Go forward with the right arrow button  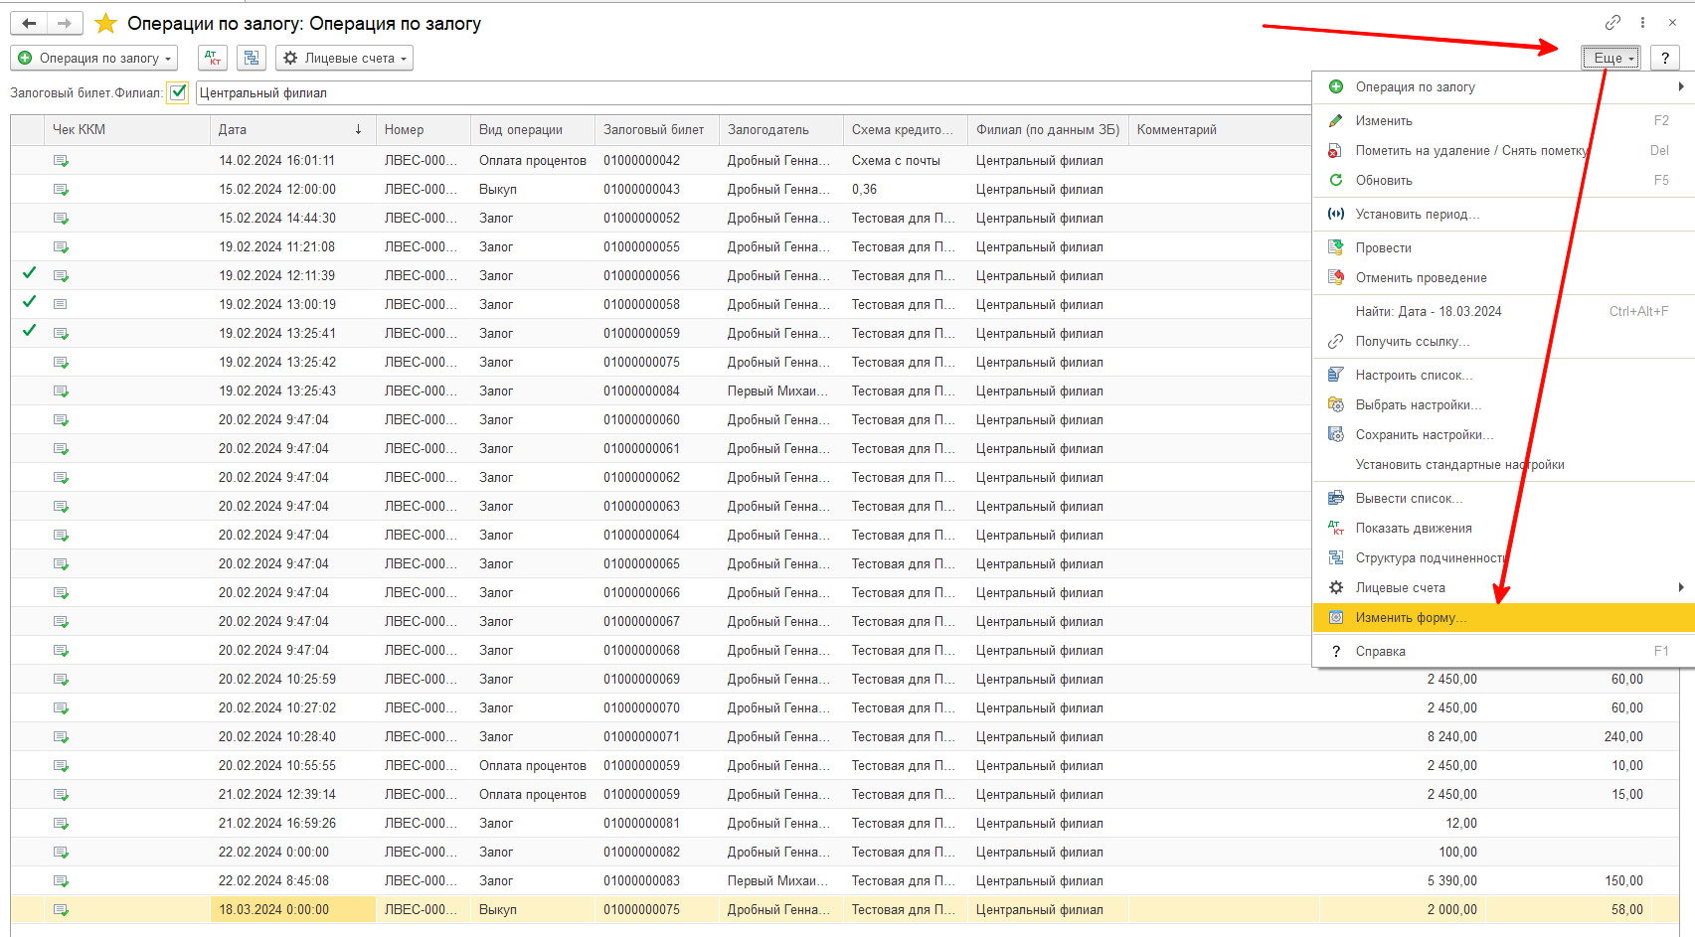64,23
